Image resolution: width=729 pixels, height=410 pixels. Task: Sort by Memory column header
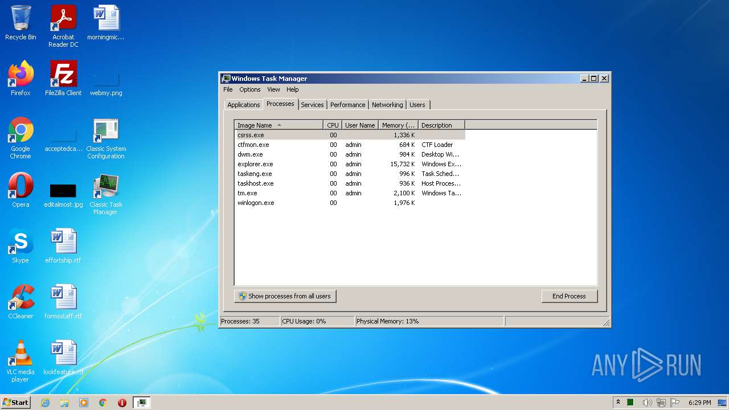tap(398, 125)
